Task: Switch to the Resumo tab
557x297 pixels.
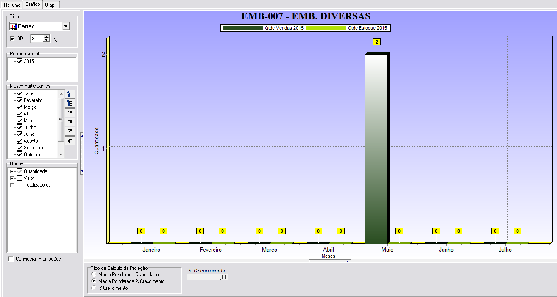Action: point(12,5)
